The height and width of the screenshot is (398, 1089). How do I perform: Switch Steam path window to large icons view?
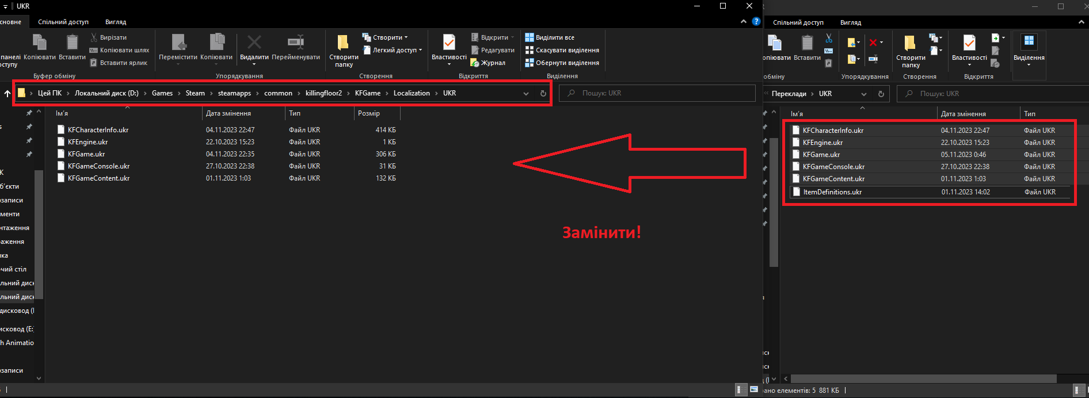point(753,390)
